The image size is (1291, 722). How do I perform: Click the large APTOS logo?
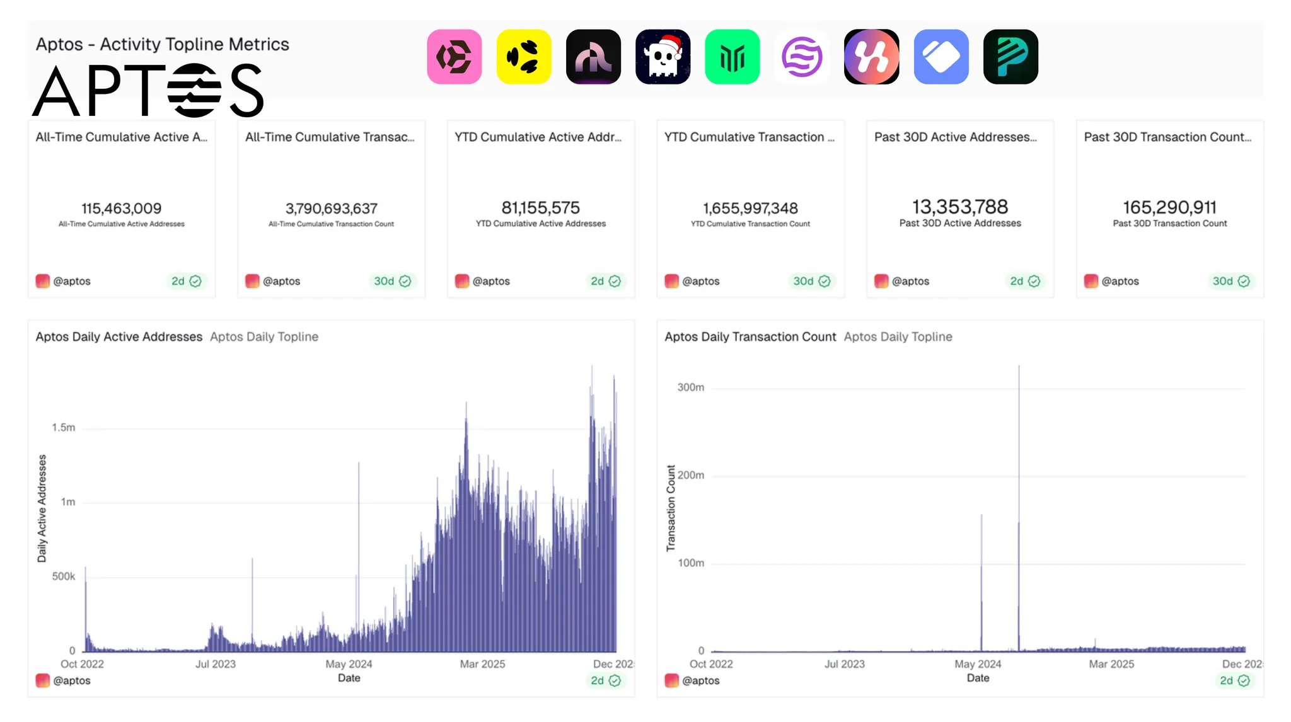pos(148,91)
